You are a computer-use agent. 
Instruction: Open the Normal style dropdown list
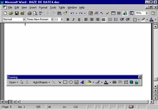click(x=24, y=19)
